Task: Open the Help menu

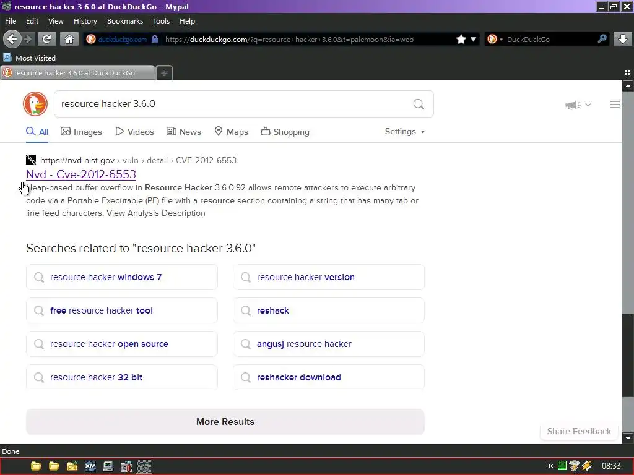Action: 187,21
